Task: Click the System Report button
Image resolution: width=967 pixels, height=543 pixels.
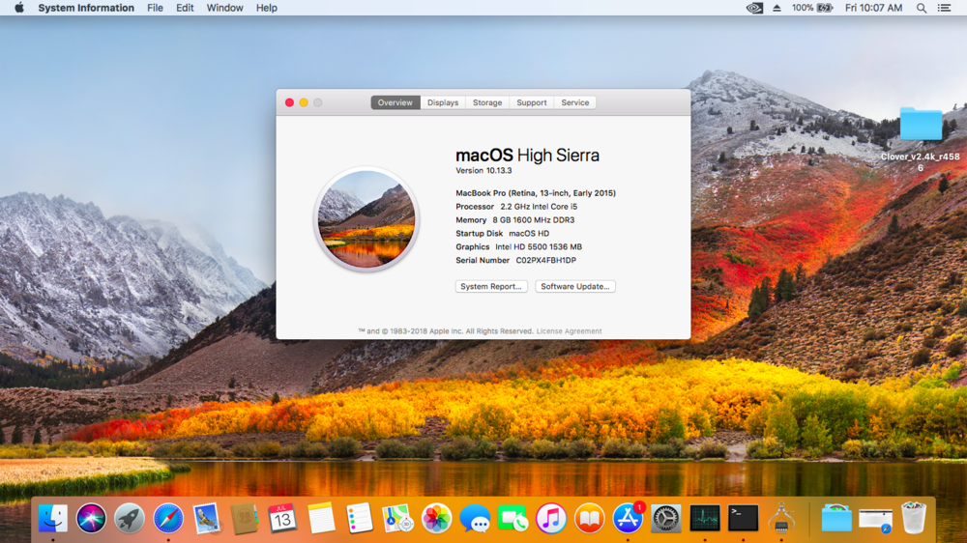Action: pos(491,287)
